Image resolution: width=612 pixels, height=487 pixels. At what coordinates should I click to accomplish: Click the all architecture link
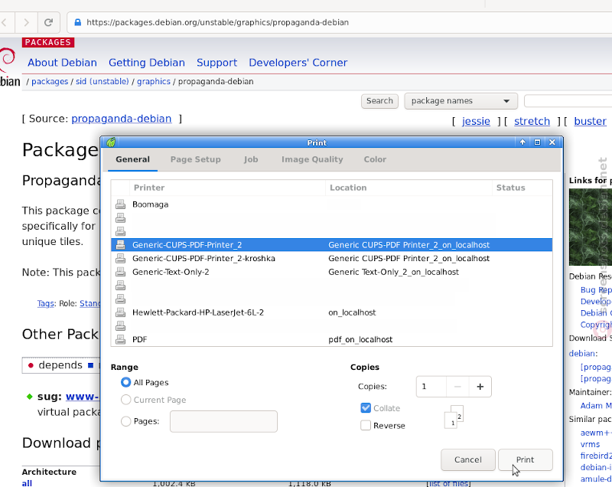[x=27, y=483]
